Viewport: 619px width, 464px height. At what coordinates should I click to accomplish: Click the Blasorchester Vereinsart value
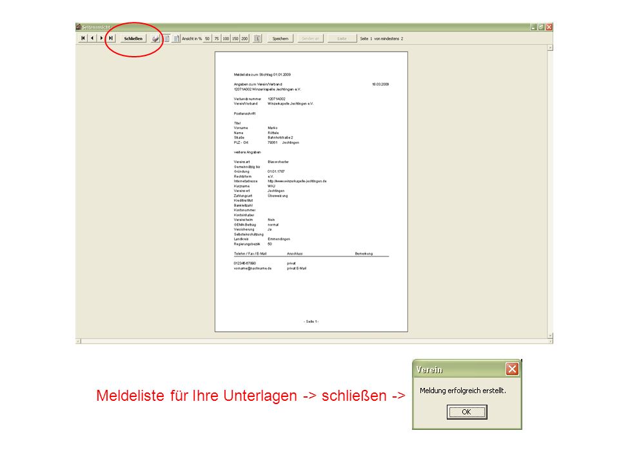pyautogui.click(x=278, y=162)
